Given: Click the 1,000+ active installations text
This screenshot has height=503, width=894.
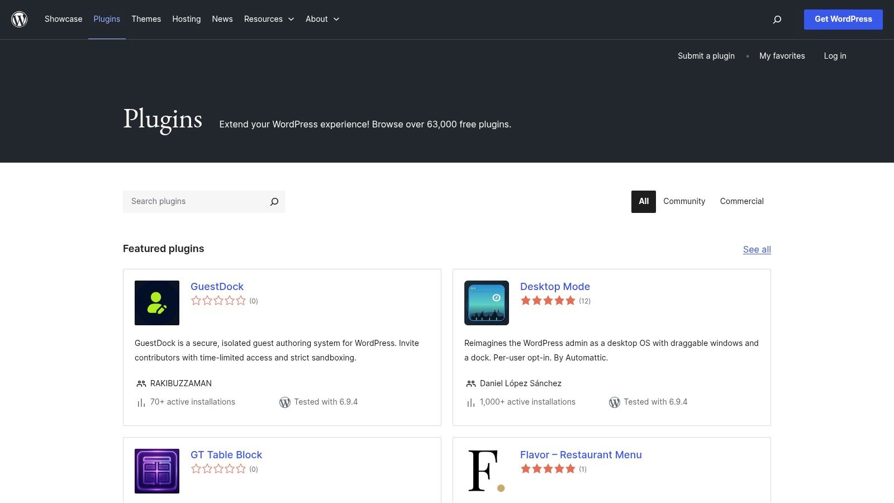Looking at the screenshot, I should tap(528, 402).
